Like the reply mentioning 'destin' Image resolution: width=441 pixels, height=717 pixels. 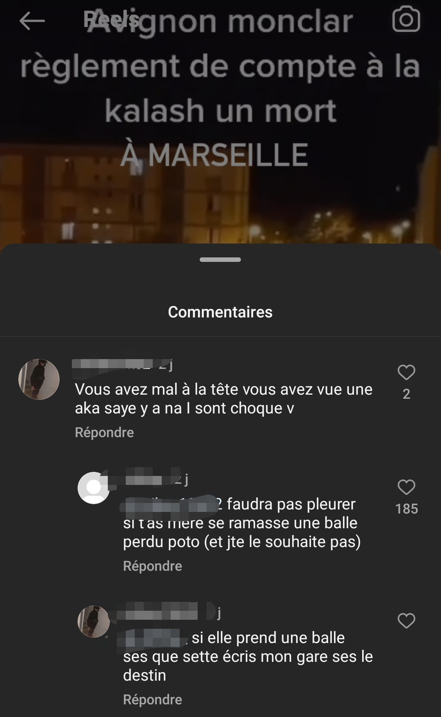point(406,621)
